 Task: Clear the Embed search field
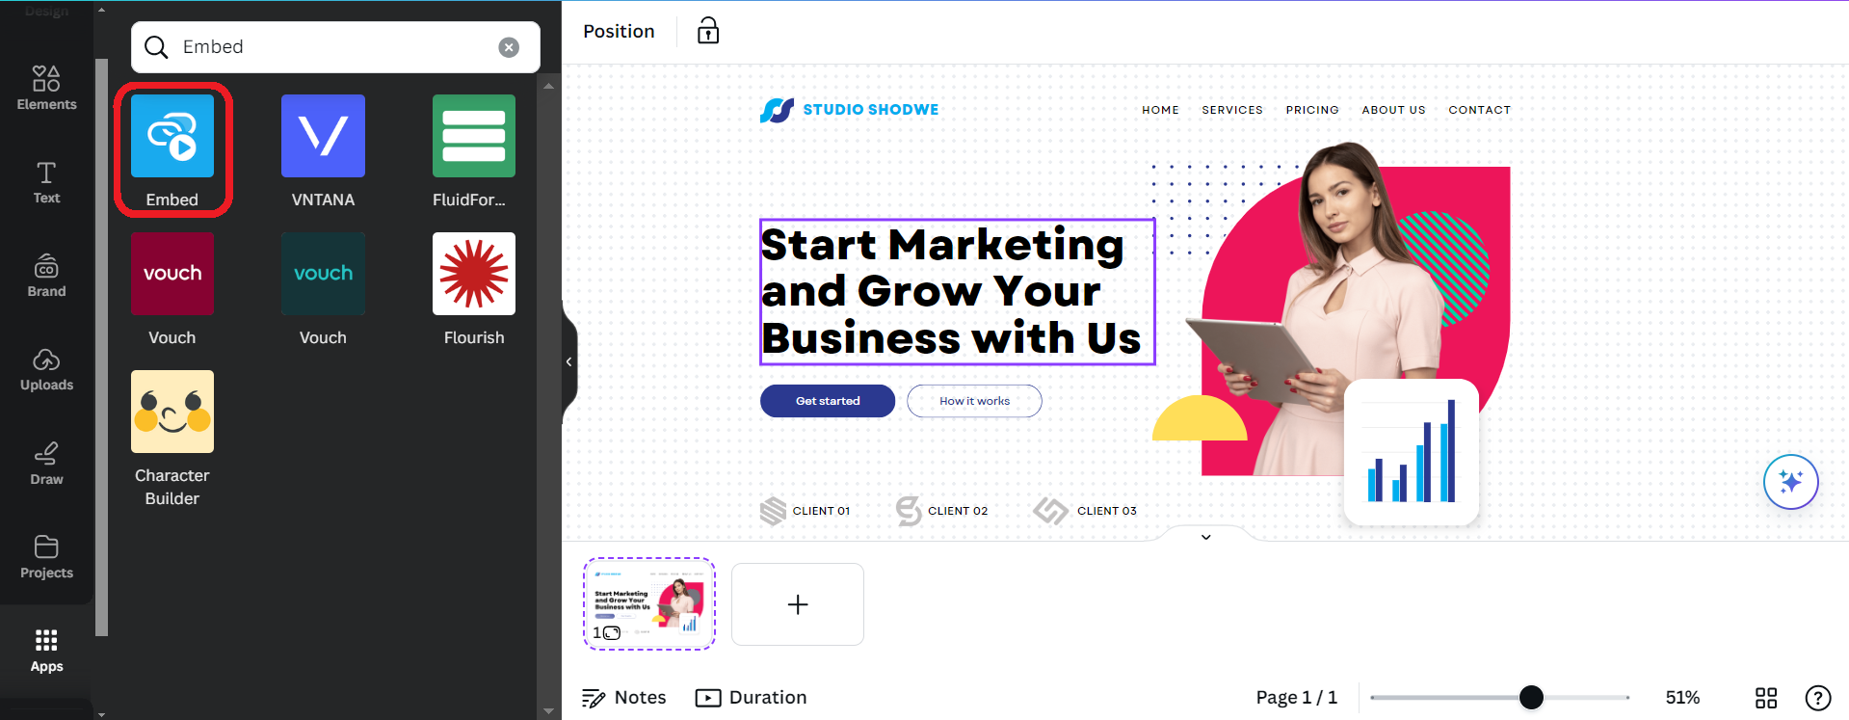pyautogui.click(x=509, y=47)
